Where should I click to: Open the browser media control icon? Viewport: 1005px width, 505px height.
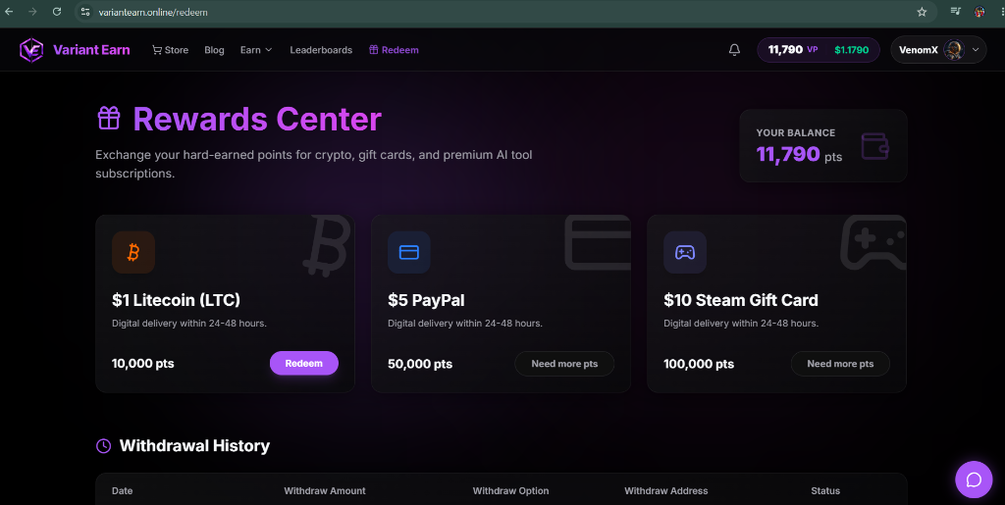pyautogui.click(x=956, y=11)
